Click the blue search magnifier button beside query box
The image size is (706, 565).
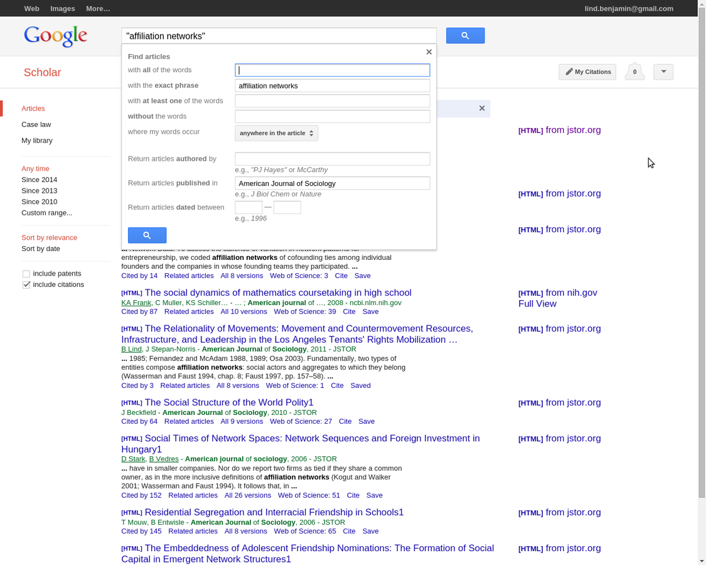[x=465, y=36]
